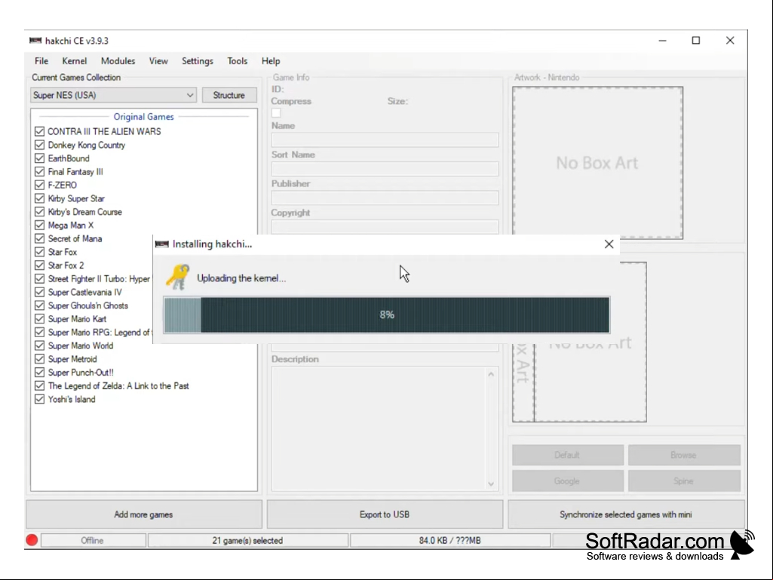Deselect the F-ZERO checkbox

39,185
